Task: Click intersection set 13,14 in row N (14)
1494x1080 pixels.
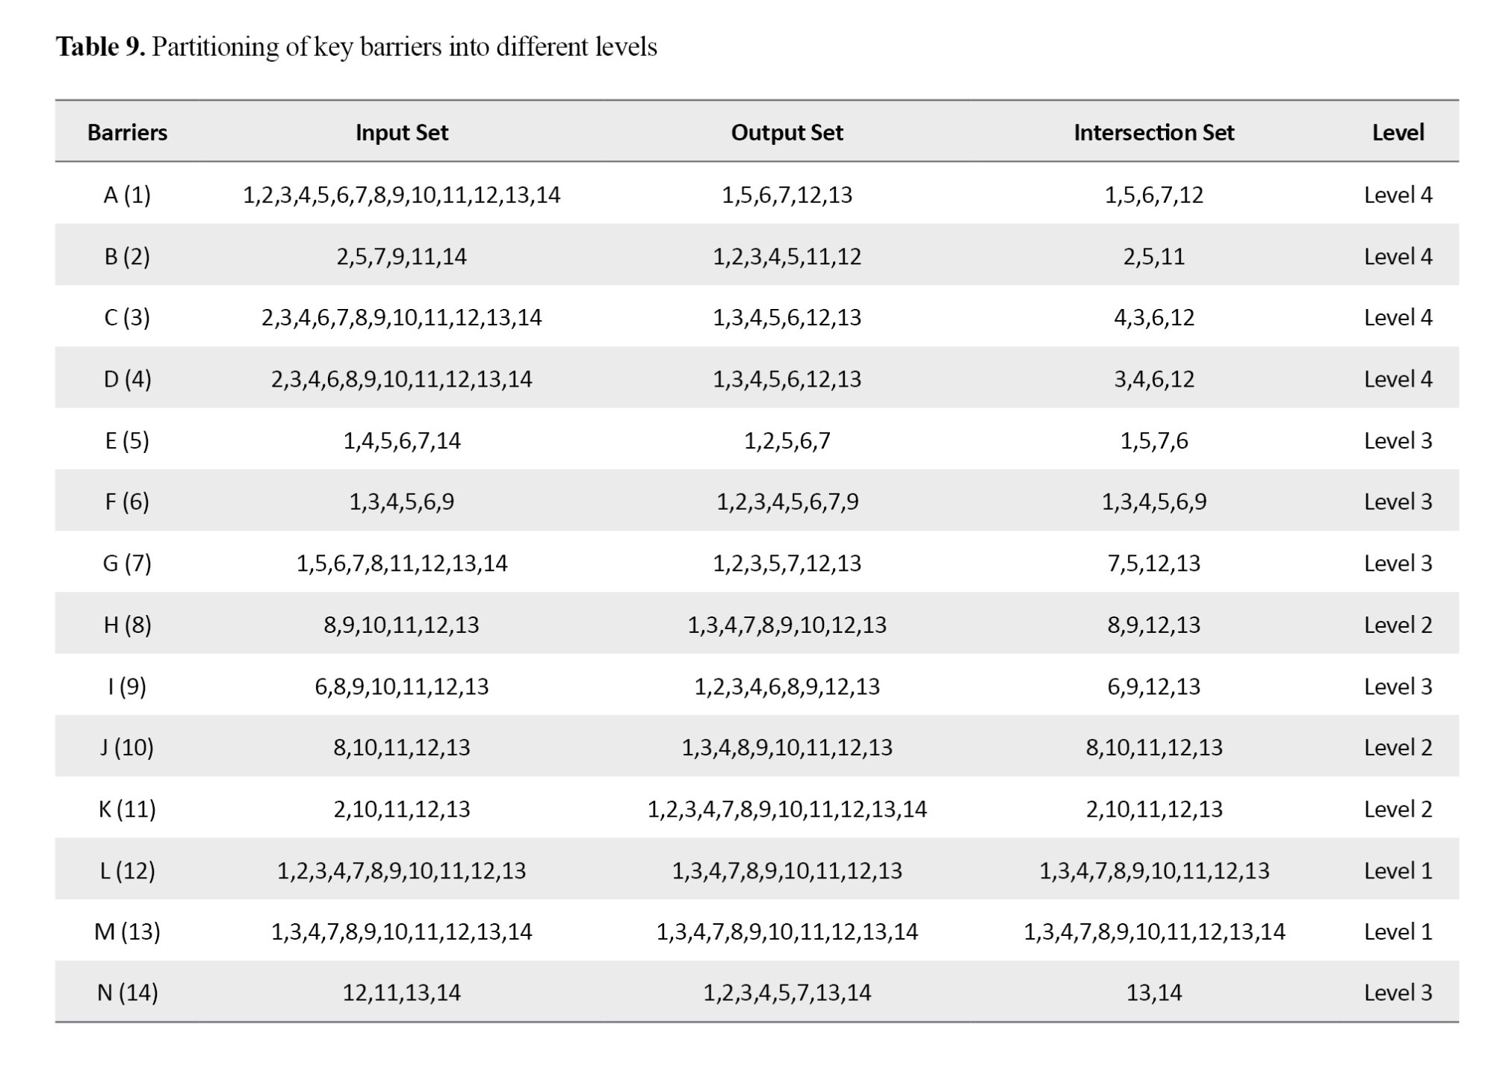Action: point(1153,993)
